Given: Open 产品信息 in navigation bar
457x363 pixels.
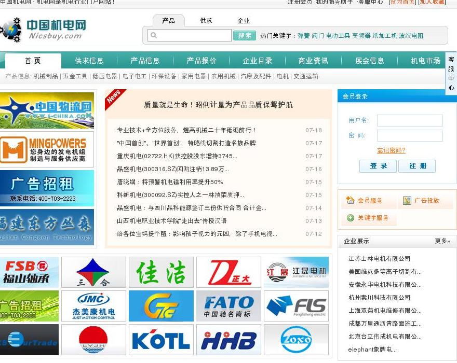Looking at the screenshot, I should 145,61.
